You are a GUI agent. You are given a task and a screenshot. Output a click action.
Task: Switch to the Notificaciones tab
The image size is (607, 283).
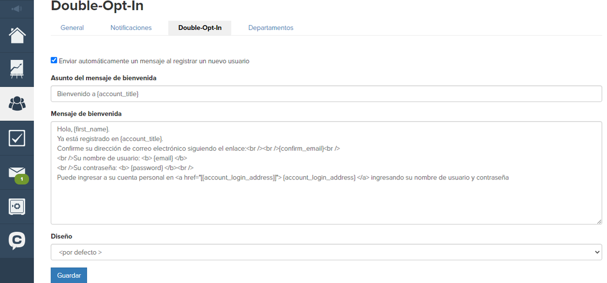131,28
